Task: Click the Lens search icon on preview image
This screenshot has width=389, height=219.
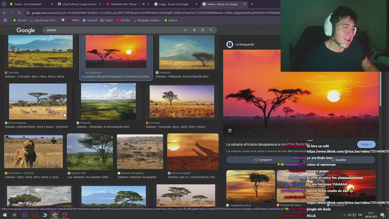Action: click(x=230, y=131)
